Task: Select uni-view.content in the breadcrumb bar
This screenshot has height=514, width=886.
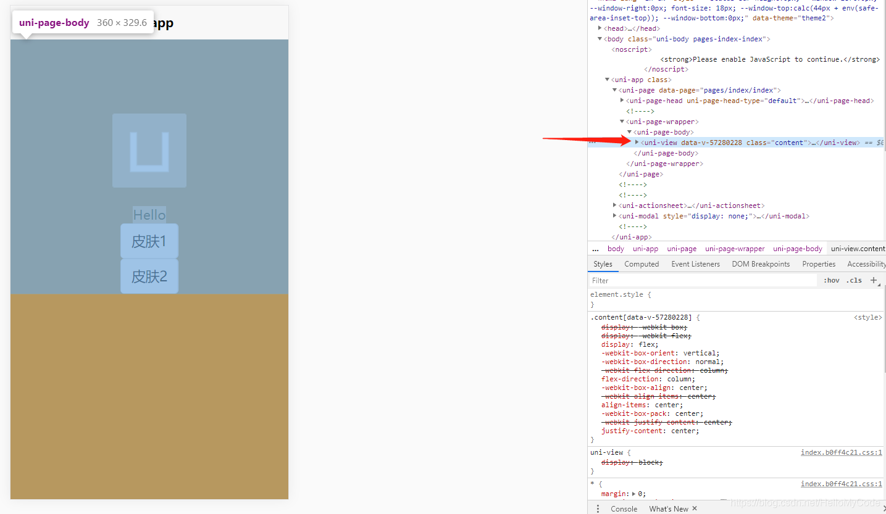Action: (x=858, y=249)
